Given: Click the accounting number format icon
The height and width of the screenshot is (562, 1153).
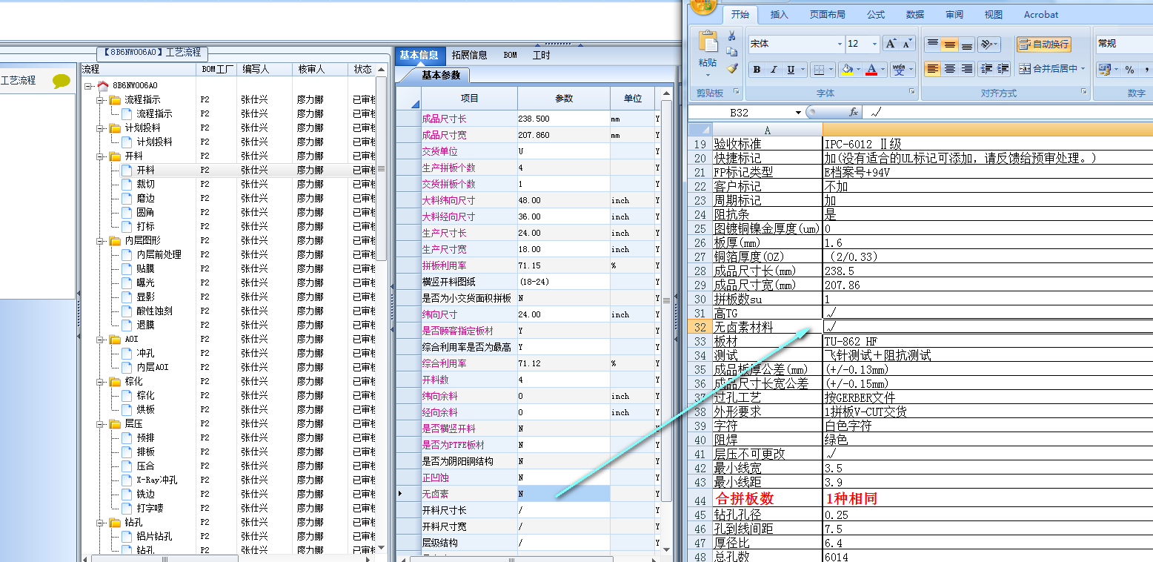Looking at the screenshot, I should point(1106,69).
